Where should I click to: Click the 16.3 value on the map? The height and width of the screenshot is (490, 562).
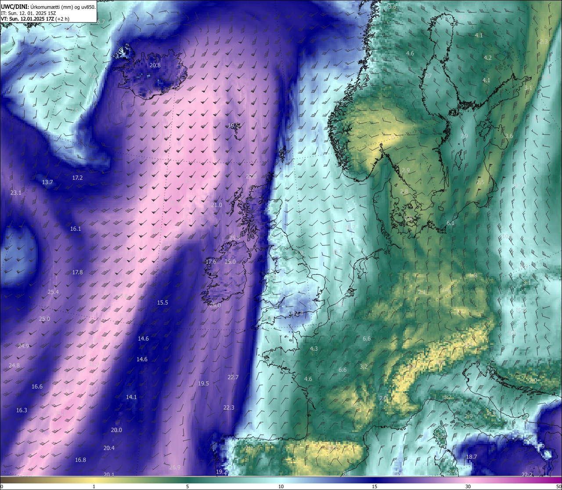[22, 410]
